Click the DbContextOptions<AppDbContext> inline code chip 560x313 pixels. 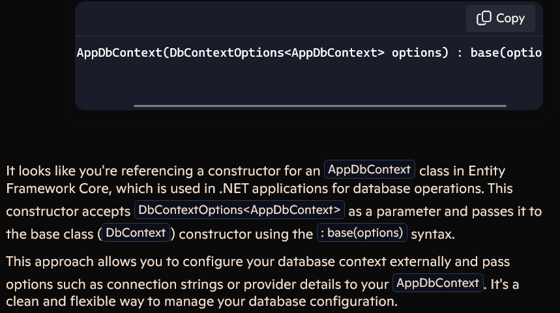point(239,210)
